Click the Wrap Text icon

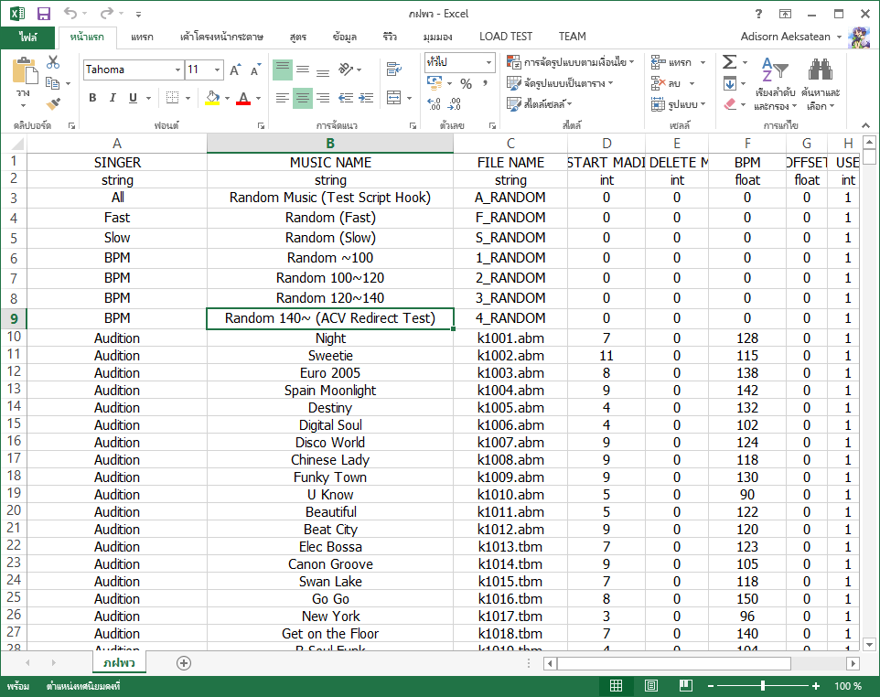tap(394, 70)
